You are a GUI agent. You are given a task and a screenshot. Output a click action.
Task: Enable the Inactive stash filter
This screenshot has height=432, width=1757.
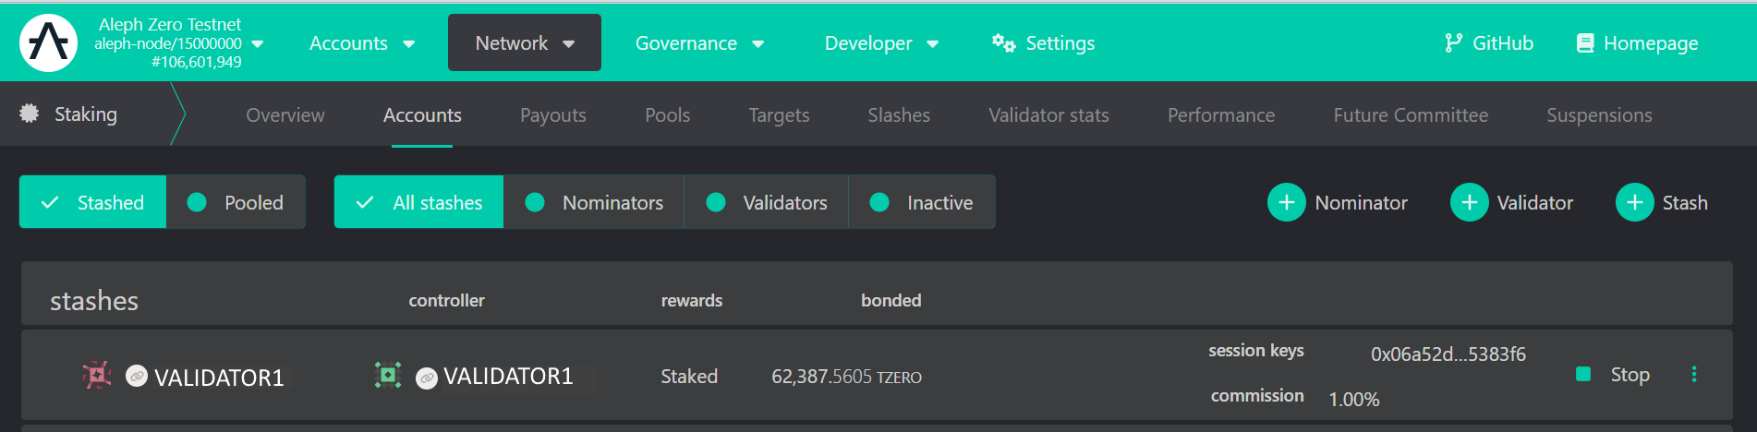coord(921,202)
